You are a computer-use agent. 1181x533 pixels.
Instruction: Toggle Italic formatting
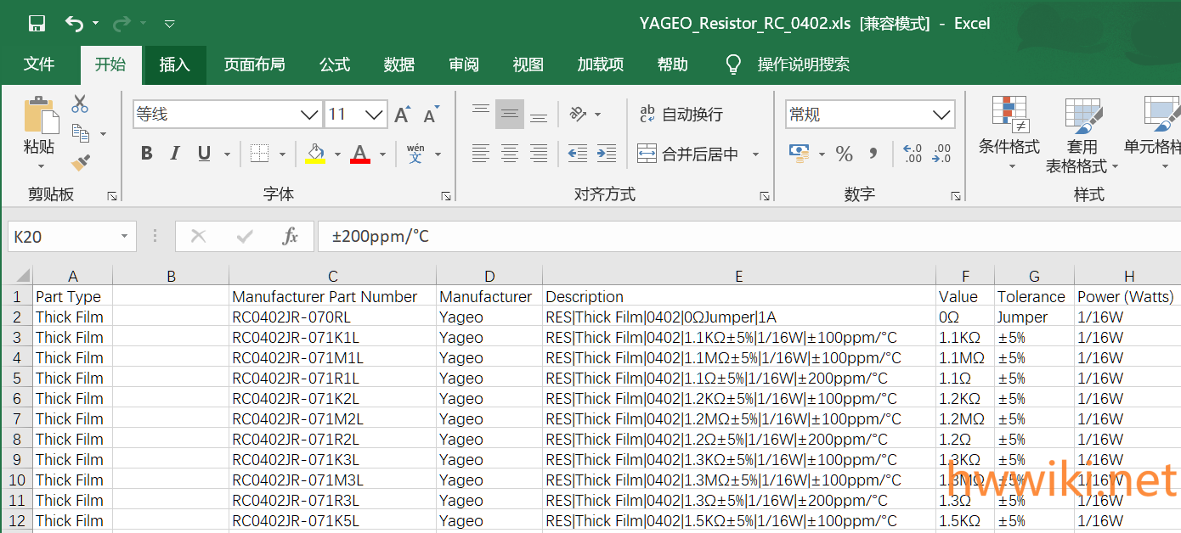point(175,154)
